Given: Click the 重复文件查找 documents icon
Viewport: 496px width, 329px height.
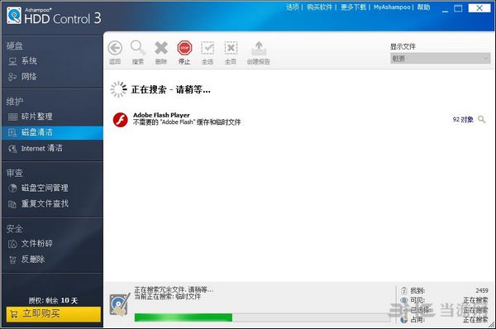Looking at the screenshot, I should click(12, 204).
